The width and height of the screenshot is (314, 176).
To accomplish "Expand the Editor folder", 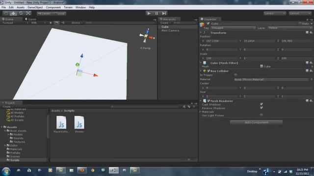I will click(x=5, y=146).
